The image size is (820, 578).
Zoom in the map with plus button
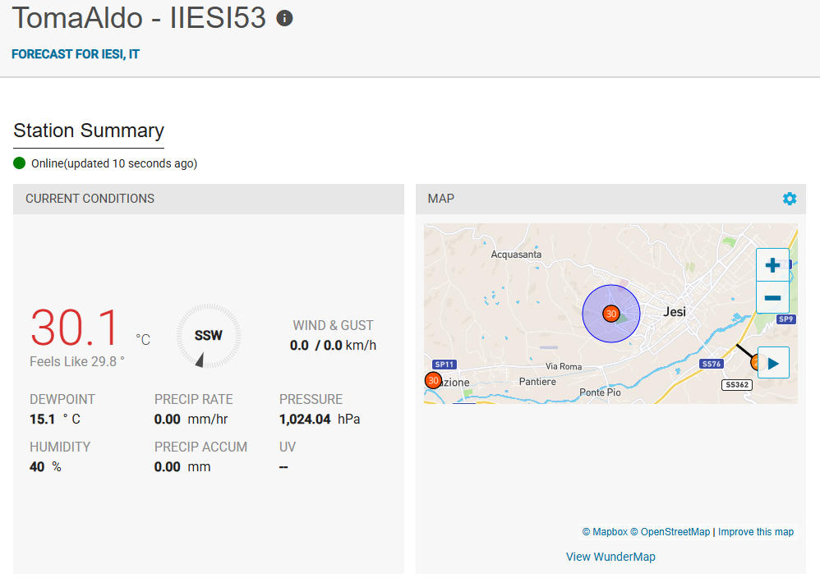coord(772,265)
